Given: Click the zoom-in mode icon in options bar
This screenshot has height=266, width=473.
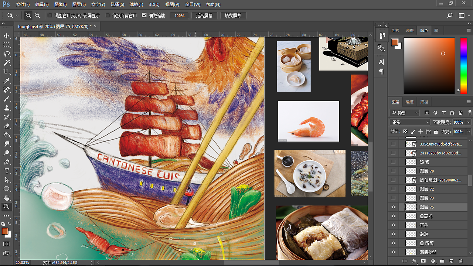Looking at the screenshot, I should [x=28, y=16].
